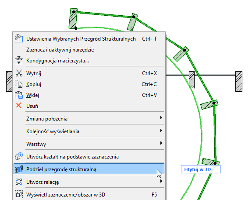Choose Zaznacz i uaktywnij narzędzie
The height and width of the screenshot is (200, 252).
click(x=89, y=50)
